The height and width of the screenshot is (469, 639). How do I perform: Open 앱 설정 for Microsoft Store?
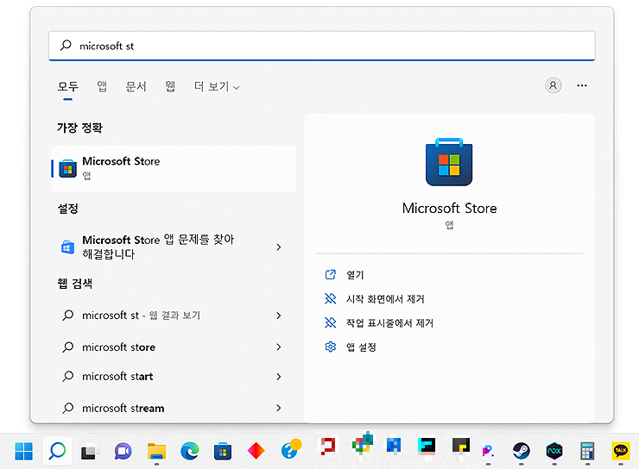point(361,347)
